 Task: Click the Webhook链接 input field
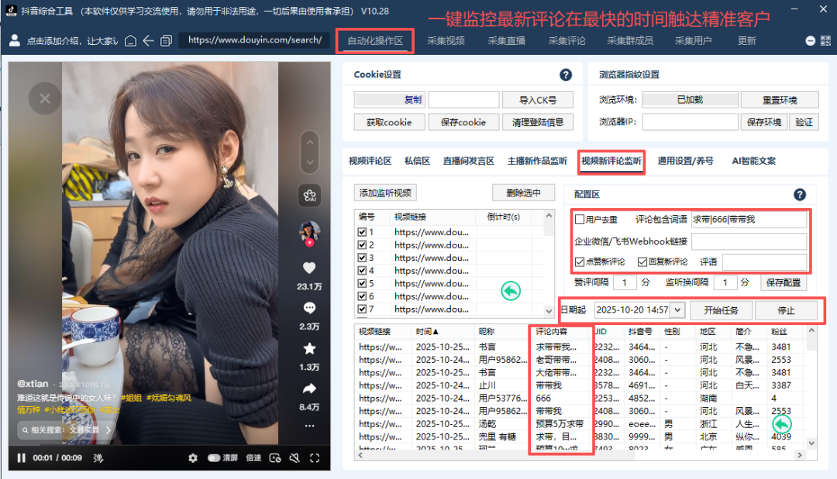coord(749,241)
